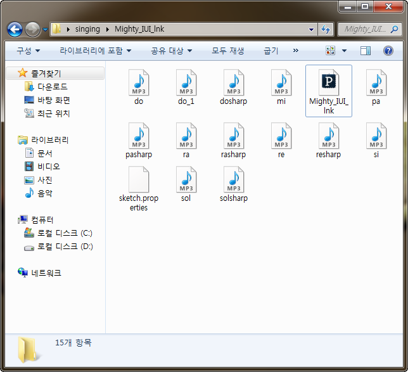Click 15개 항목 in details pane
Viewport: 408px width, 372px height.
click(73, 343)
